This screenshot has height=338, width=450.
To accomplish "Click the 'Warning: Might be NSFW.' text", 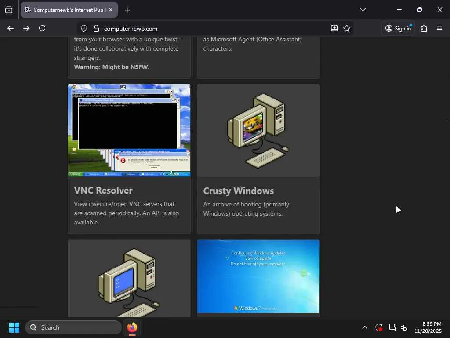I will coord(112,67).
